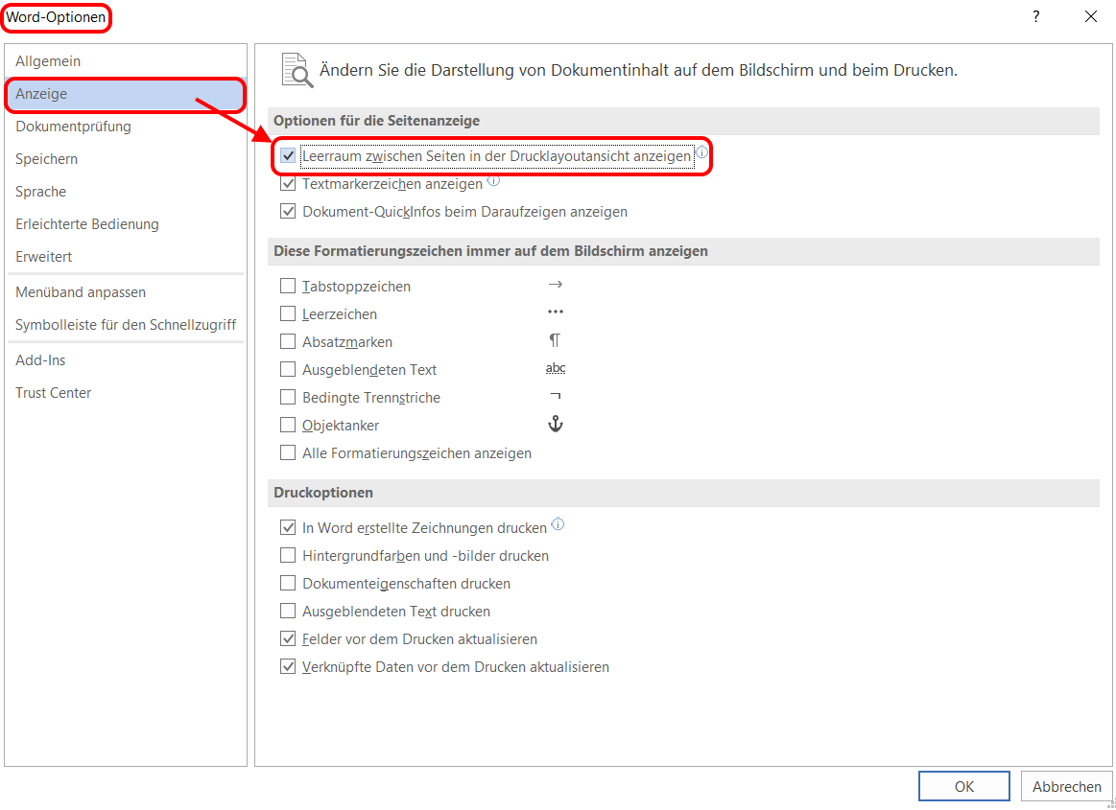The height and width of the screenshot is (810, 1116).
Task: Uncheck Textmarkerzeichen anzeigen
Action: (x=289, y=183)
